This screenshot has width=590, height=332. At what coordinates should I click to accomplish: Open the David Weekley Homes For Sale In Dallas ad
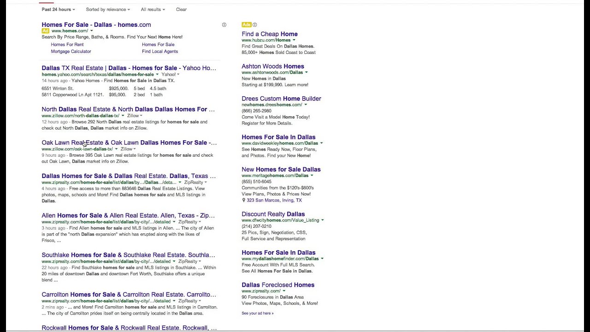point(278,137)
